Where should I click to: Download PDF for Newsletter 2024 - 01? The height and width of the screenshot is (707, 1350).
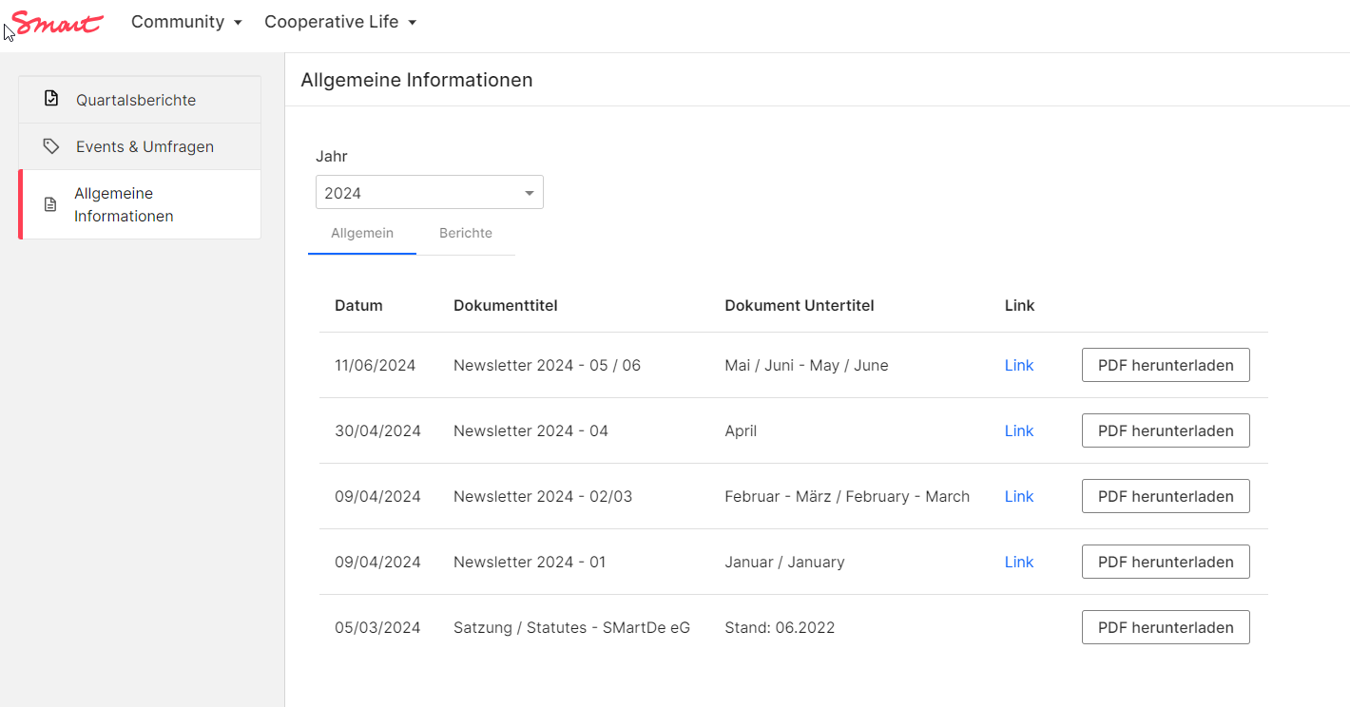(1166, 562)
